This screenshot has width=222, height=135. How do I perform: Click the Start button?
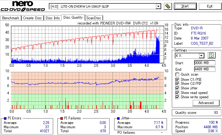[x=185, y=6]
